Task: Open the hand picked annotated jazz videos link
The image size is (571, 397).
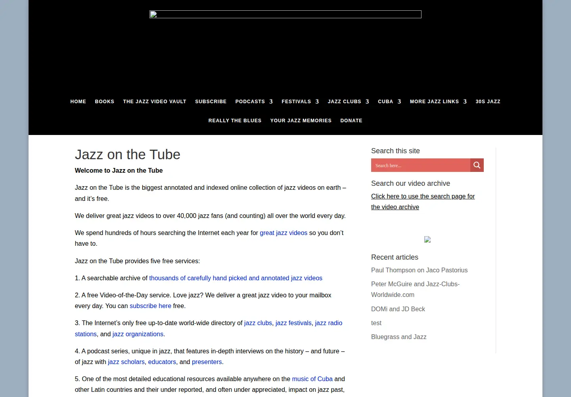Action: coord(236,278)
